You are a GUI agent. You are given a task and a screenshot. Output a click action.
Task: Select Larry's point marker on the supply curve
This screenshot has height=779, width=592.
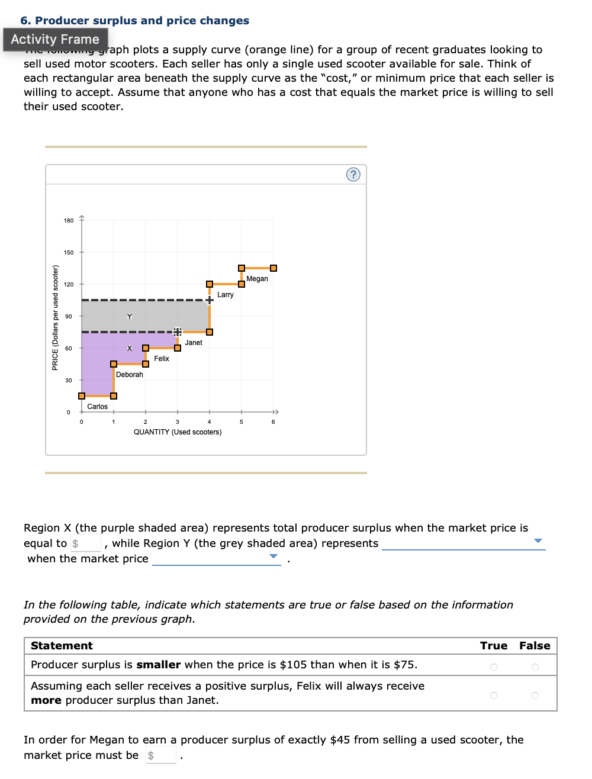(x=210, y=284)
